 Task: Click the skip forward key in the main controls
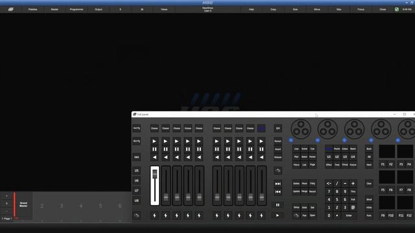point(278,184)
